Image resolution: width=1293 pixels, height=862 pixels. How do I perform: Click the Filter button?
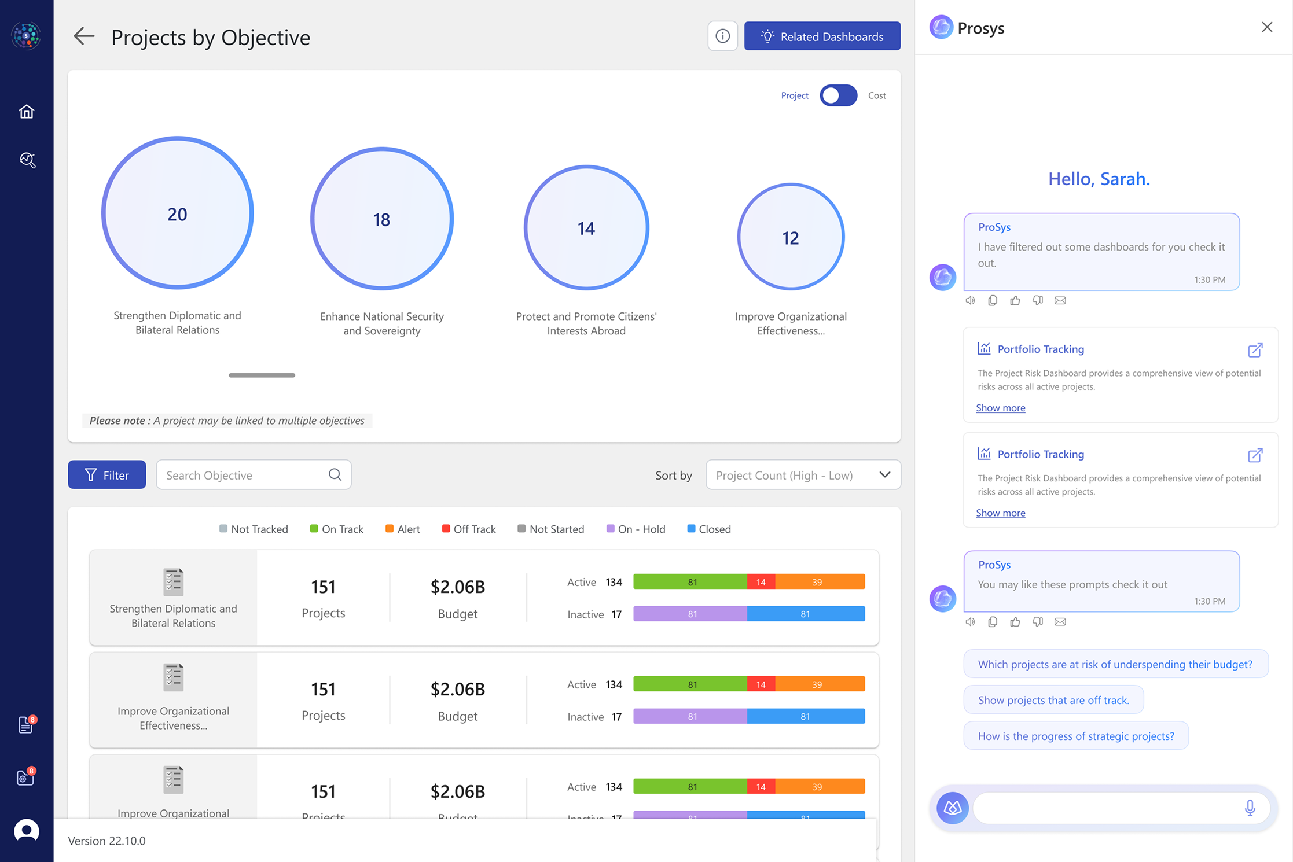pyautogui.click(x=107, y=475)
